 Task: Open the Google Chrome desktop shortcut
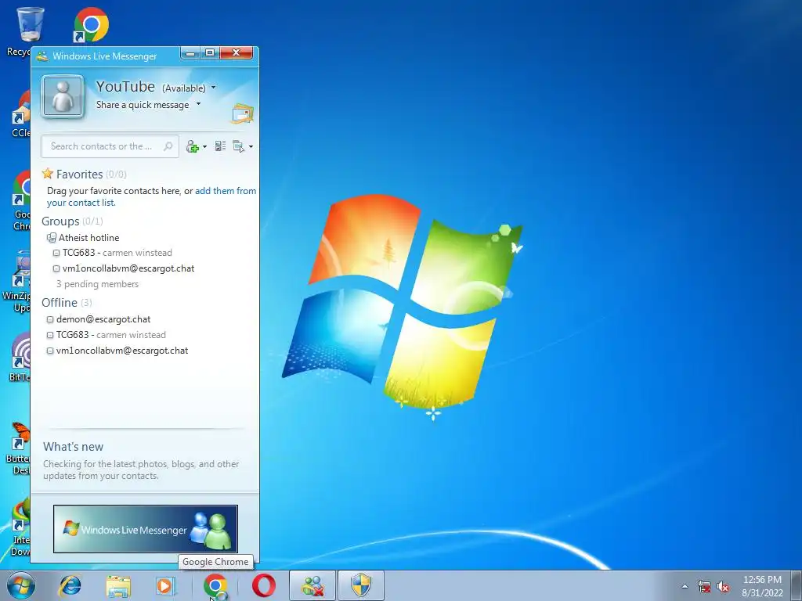point(91,24)
